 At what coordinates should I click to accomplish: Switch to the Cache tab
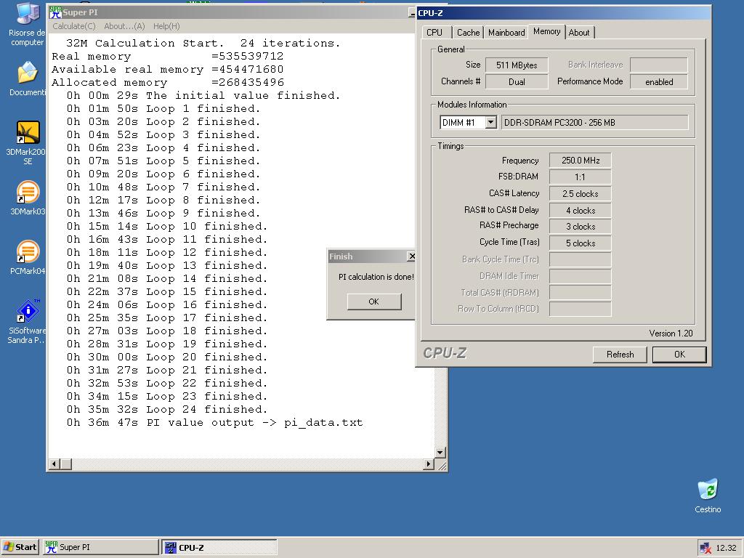[468, 32]
